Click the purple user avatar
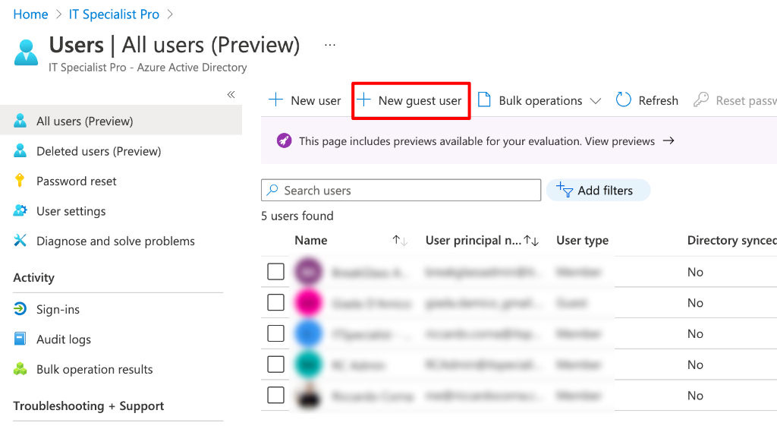Screen dimensions: 777x426 coord(308,271)
